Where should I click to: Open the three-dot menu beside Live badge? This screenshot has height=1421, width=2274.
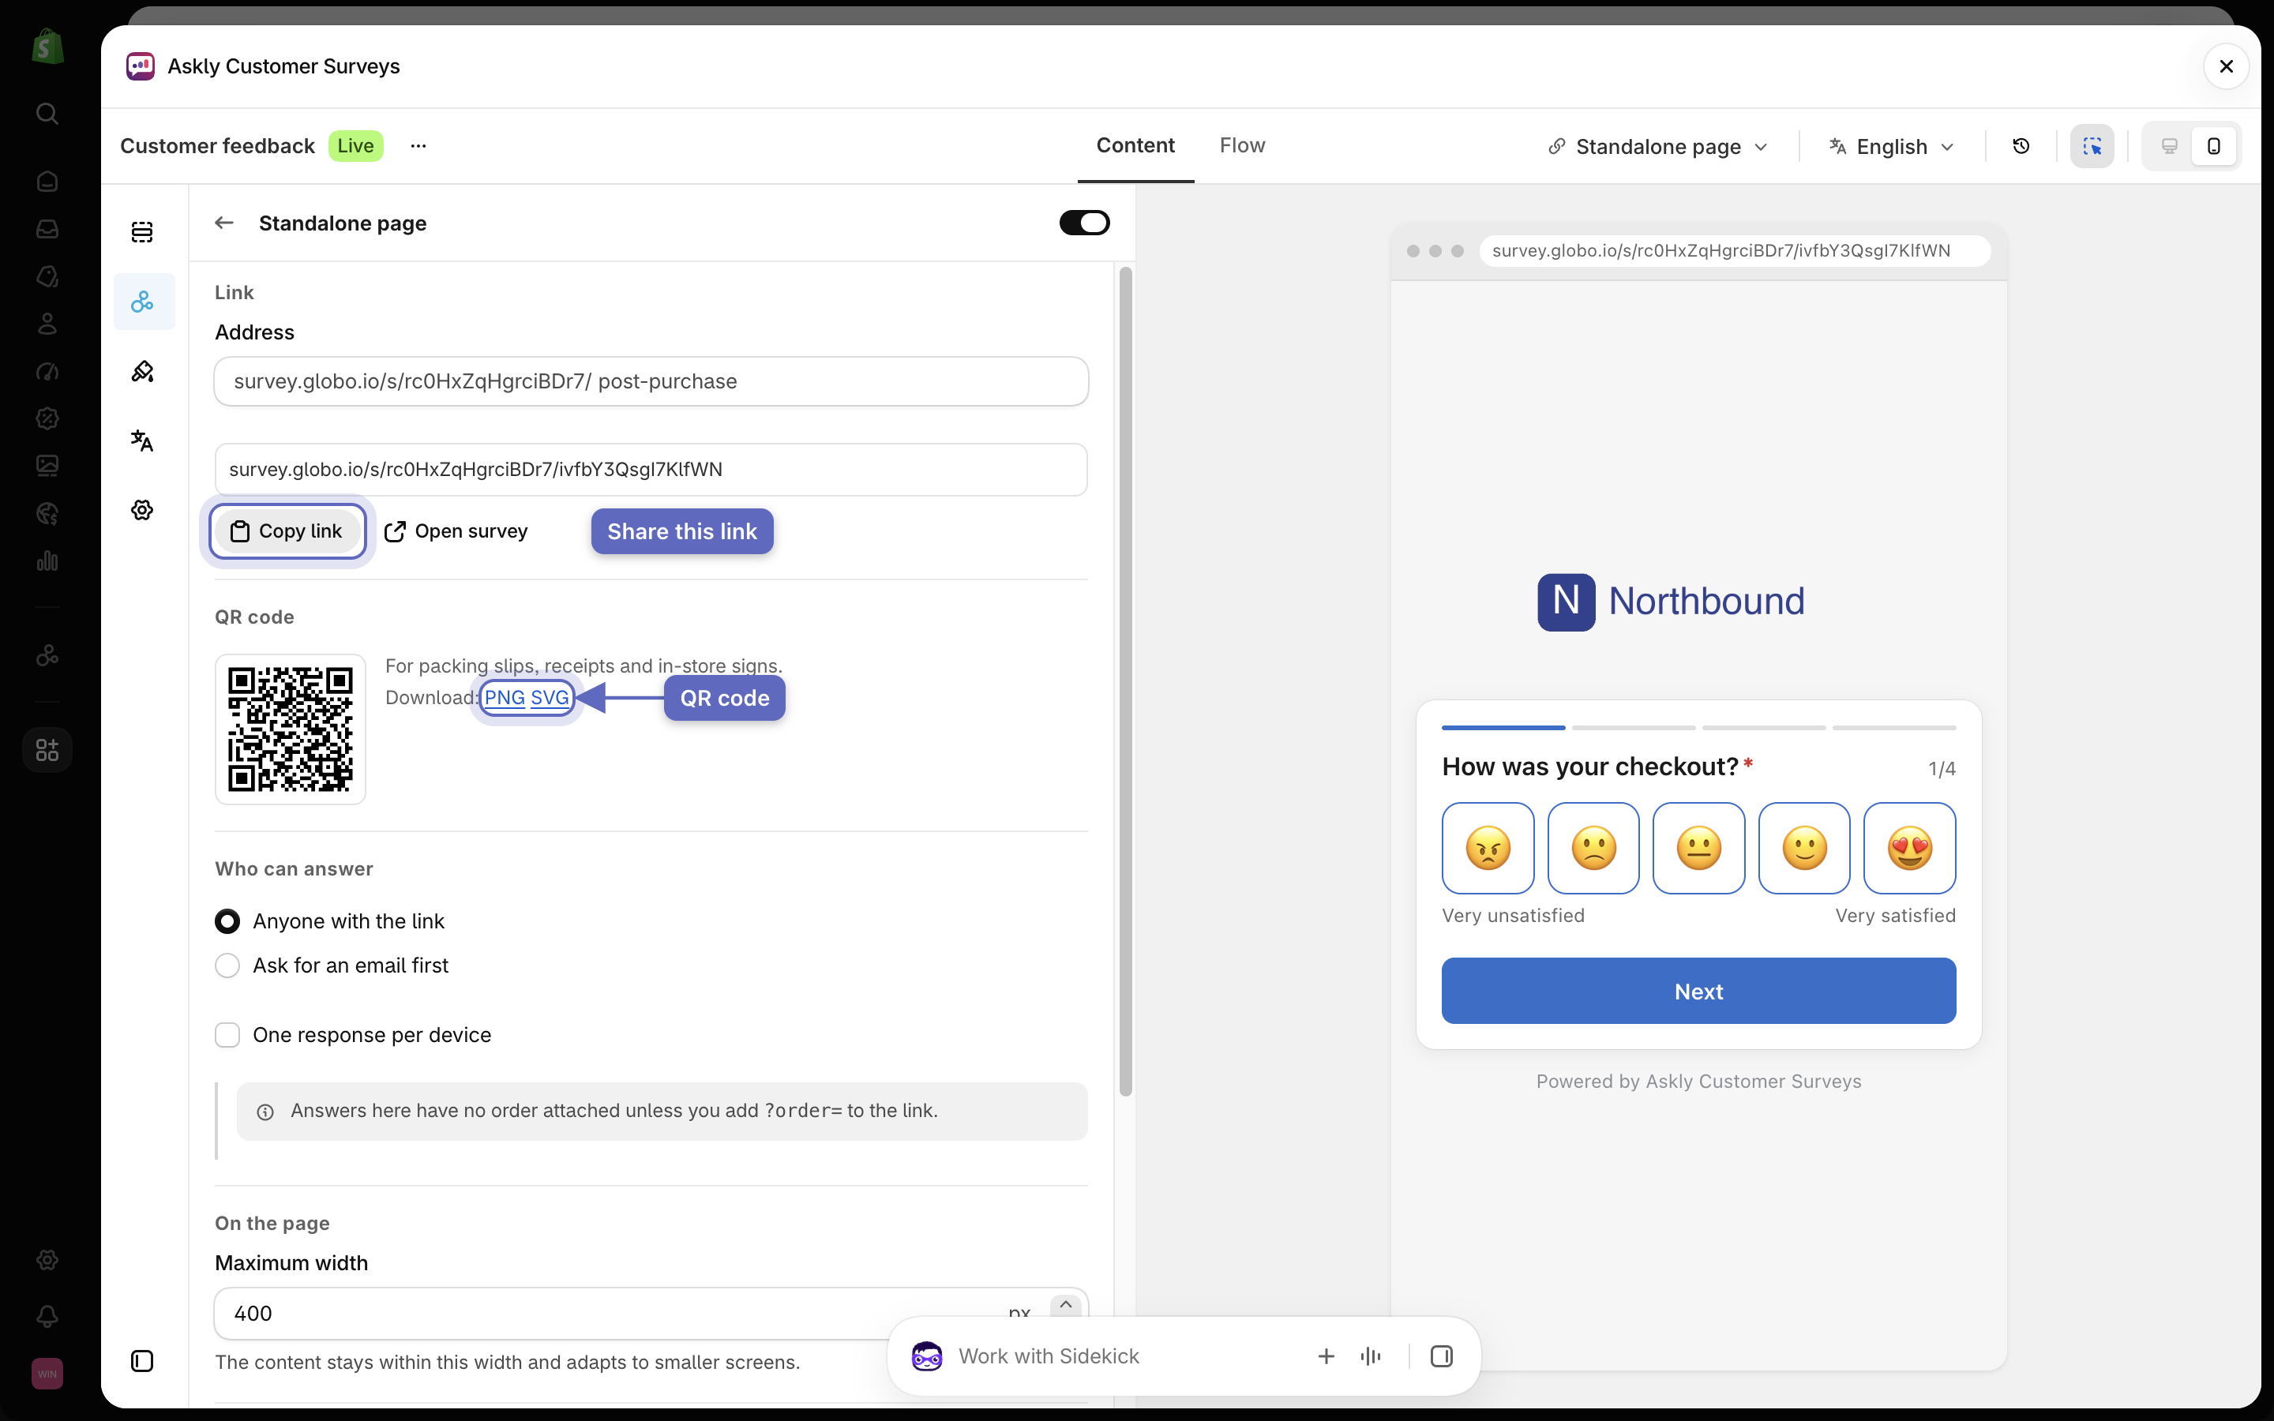[x=418, y=146]
